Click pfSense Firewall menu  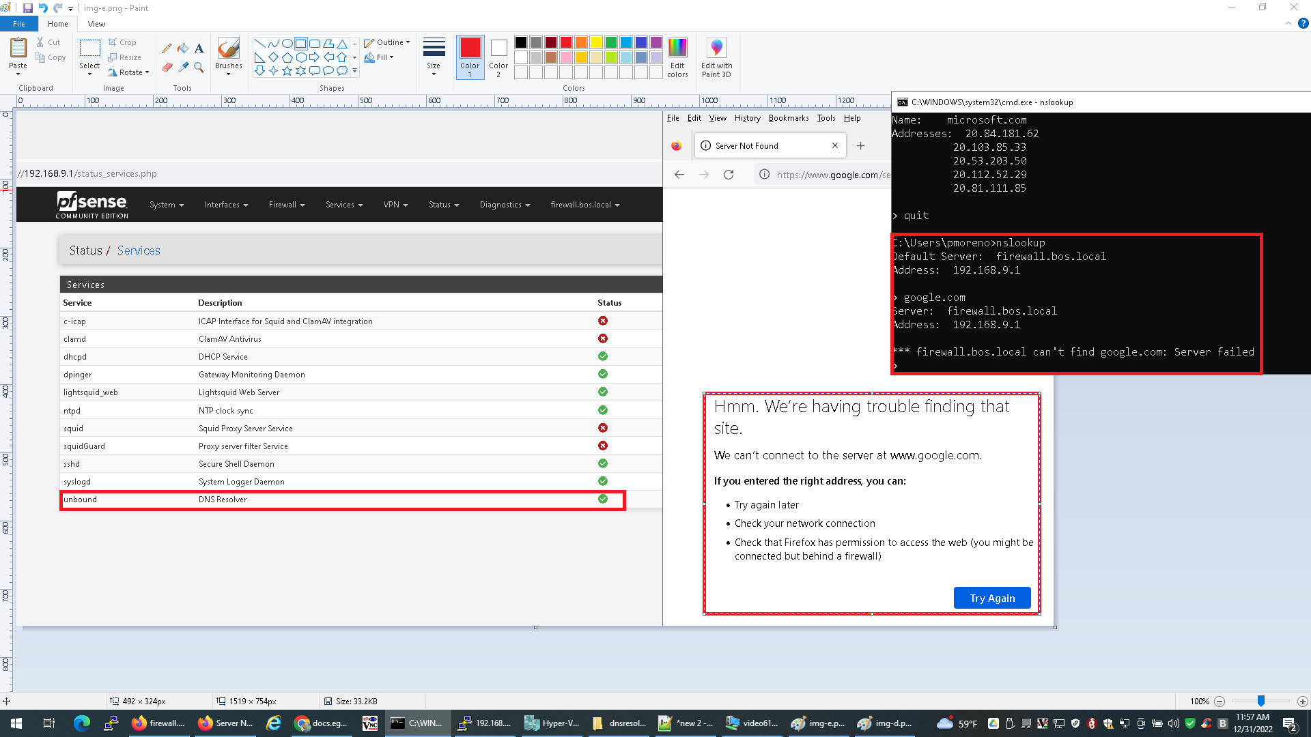tap(287, 205)
